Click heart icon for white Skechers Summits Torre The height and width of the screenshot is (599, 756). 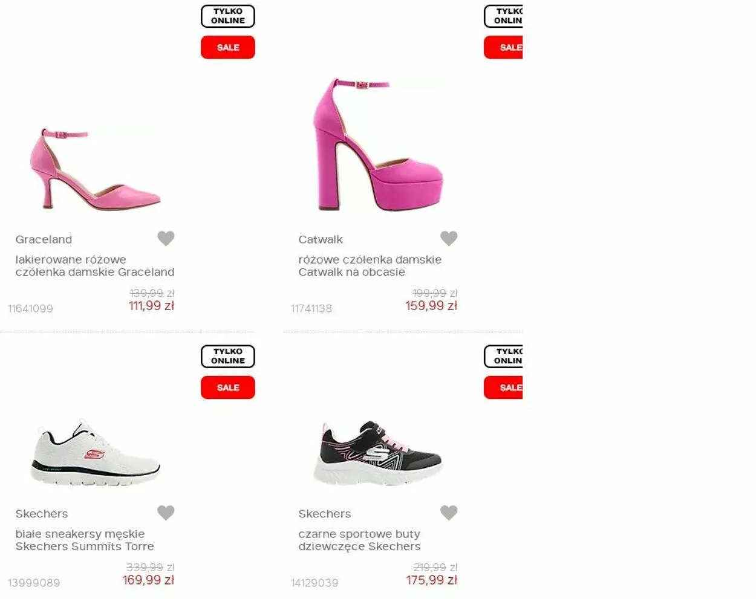[x=166, y=513]
